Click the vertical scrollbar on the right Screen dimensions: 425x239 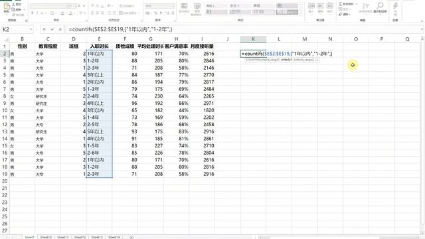coord(422,135)
